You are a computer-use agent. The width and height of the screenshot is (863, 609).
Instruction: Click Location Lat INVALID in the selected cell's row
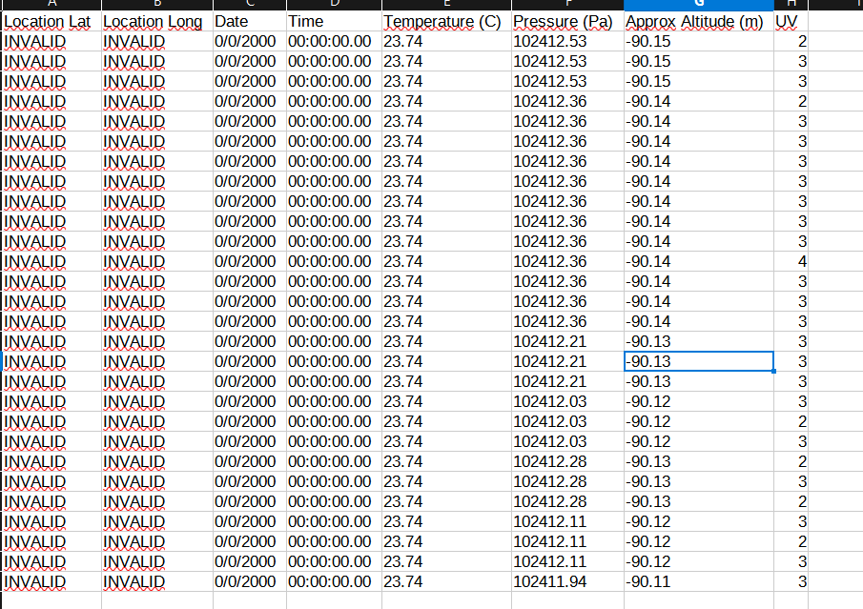coord(51,361)
